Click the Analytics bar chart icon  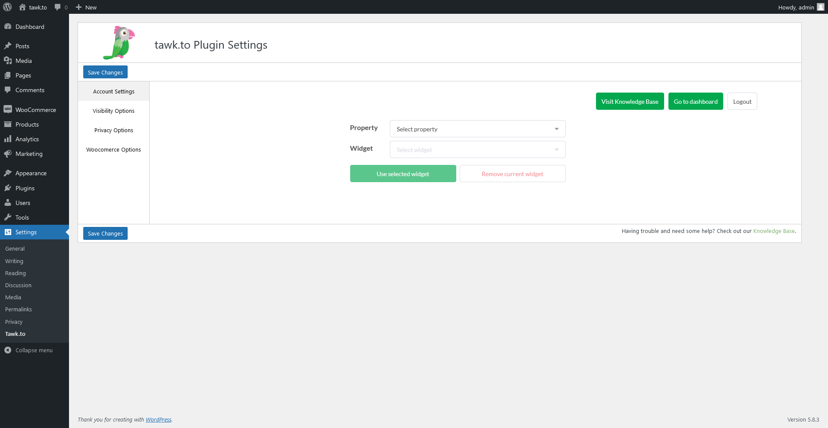[8, 139]
